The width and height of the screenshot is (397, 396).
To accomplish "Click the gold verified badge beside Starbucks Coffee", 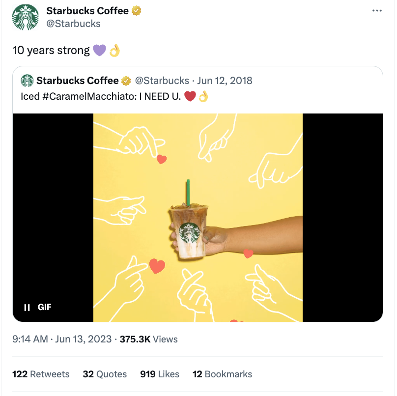I will (137, 11).
